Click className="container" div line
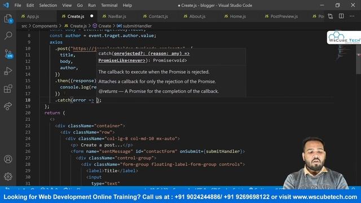This screenshot has height=203, width=361. (x=90, y=126)
